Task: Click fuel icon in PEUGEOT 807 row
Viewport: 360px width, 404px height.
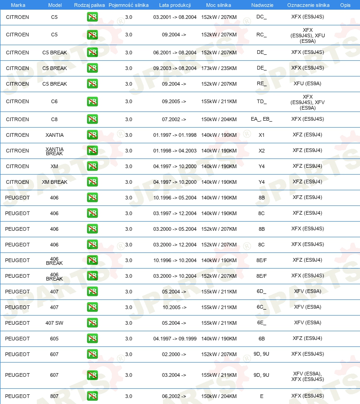Action: click(x=92, y=396)
